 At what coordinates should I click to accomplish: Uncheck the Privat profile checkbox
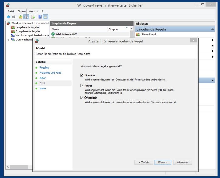pos(82,86)
